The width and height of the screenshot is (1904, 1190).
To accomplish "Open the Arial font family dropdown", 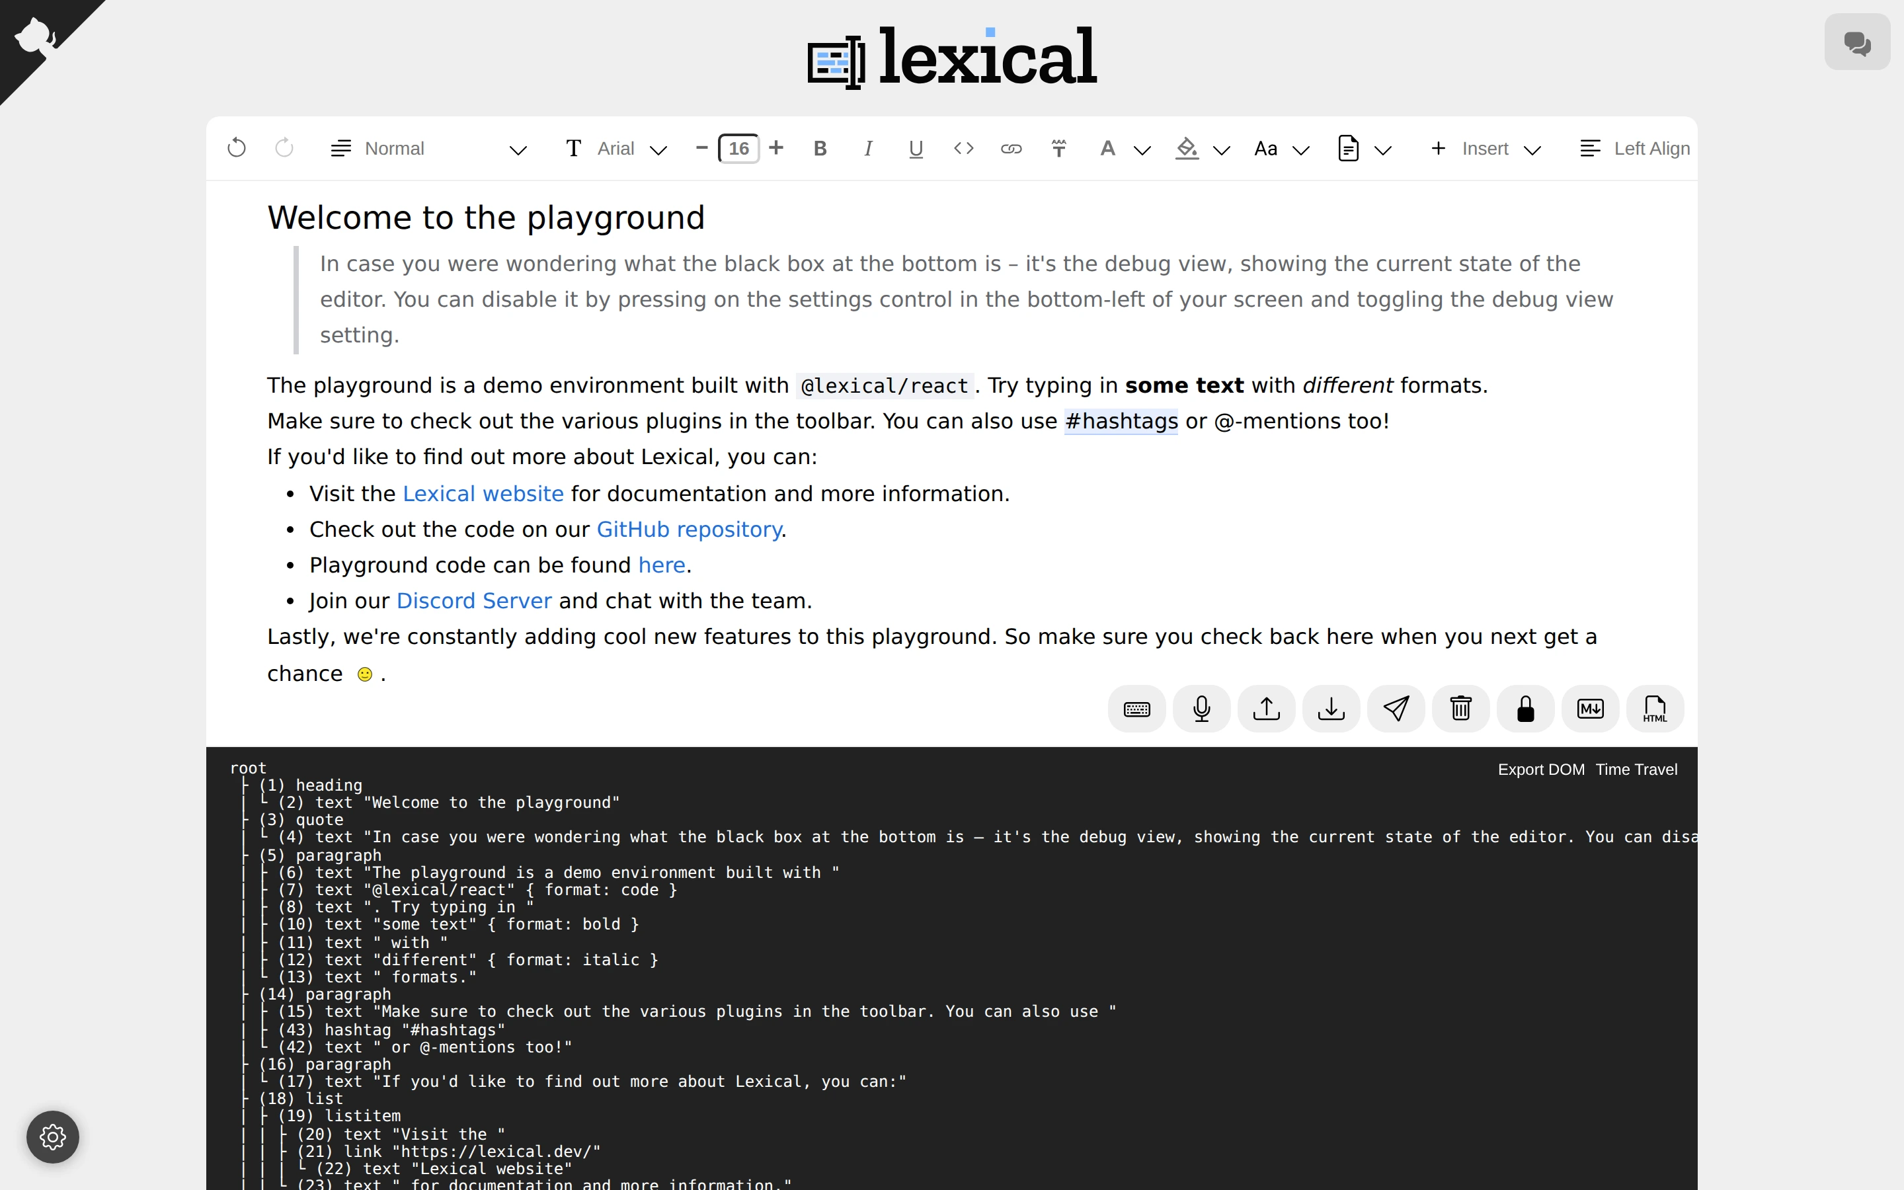I will pos(616,148).
